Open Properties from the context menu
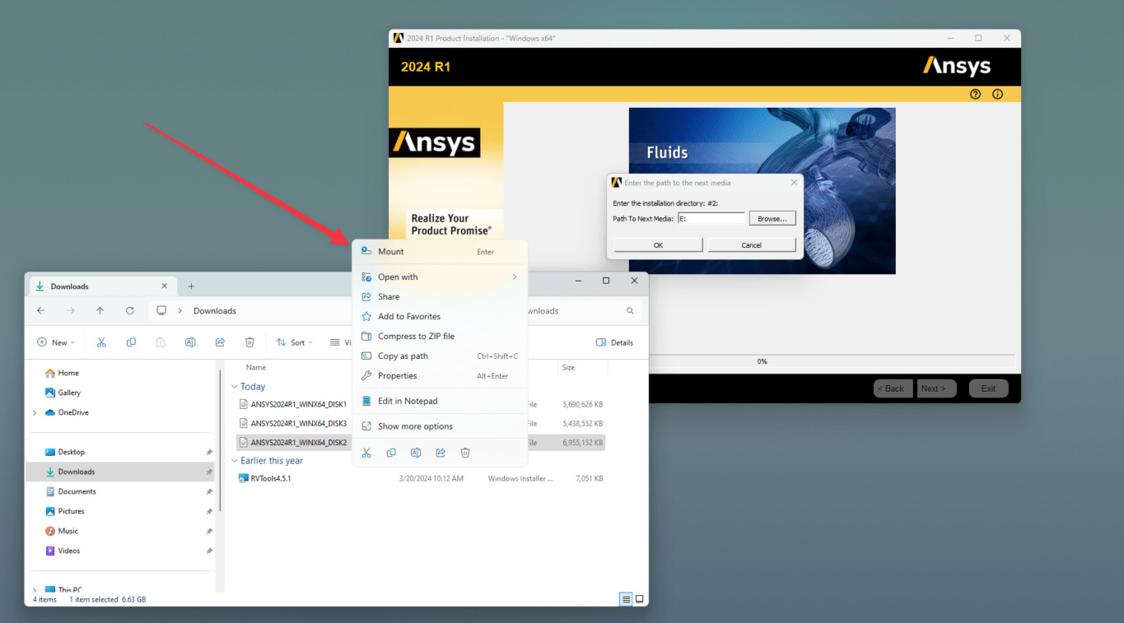Viewport: 1124px width, 623px height. 440,375
